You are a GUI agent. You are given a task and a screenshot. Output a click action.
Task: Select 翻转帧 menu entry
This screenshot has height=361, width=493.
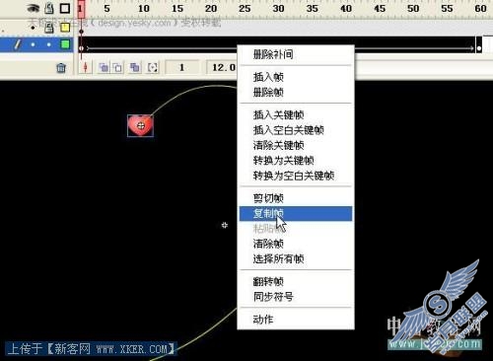tap(268, 281)
